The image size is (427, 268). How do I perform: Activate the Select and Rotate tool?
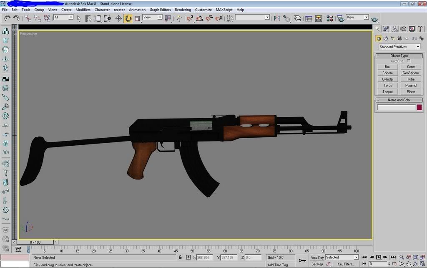coord(128,18)
